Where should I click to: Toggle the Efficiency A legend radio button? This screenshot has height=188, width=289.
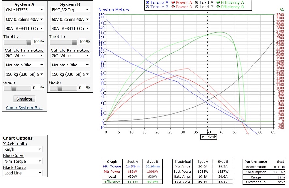coord(218,3)
